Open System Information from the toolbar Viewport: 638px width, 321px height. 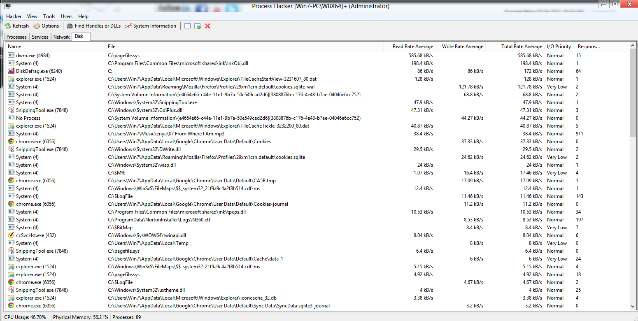(151, 26)
